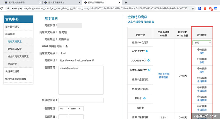The width and height of the screenshot is (220, 119).
Task: Click the 會員中心 sidebar header
Action: [18, 19]
